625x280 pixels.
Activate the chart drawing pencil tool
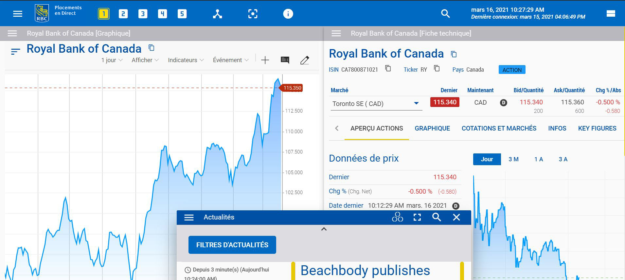[305, 60]
